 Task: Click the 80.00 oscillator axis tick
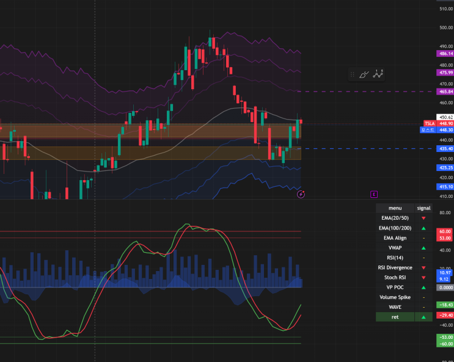(445, 212)
